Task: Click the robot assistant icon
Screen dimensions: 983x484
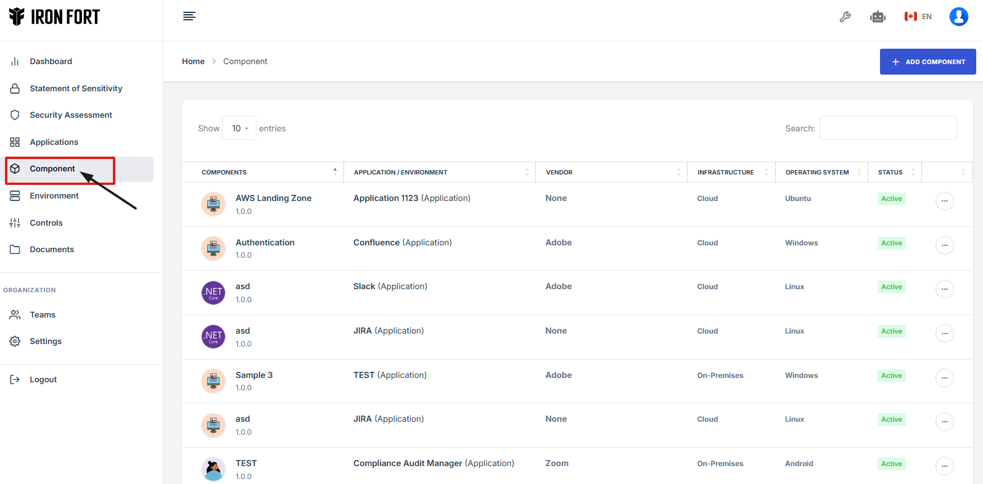Action: [878, 17]
